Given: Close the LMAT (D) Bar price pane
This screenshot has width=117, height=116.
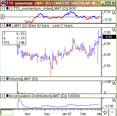Looking at the screenshot, I should [x=2, y=26].
